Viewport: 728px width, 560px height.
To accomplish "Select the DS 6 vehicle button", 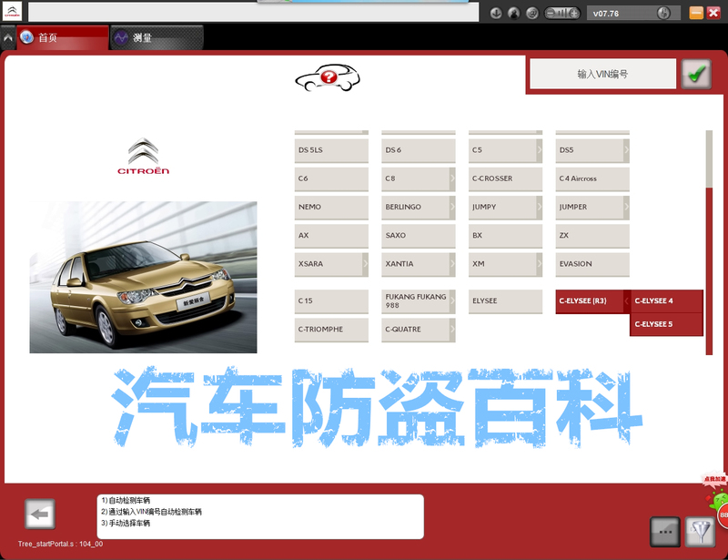I will (419, 150).
